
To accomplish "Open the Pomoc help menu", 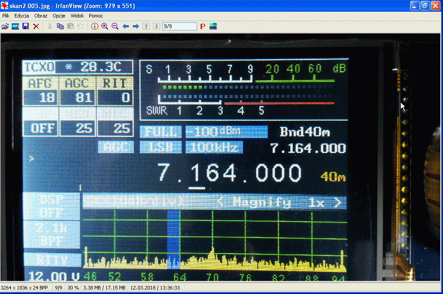I will 96,16.
